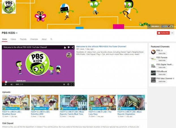Open the PBS Digital Studios avatar
The height and width of the screenshot is (128, 176).
pos(153,66)
